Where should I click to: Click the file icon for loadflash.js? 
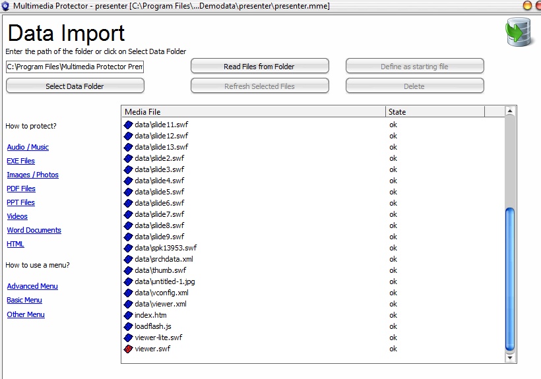click(128, 326)
